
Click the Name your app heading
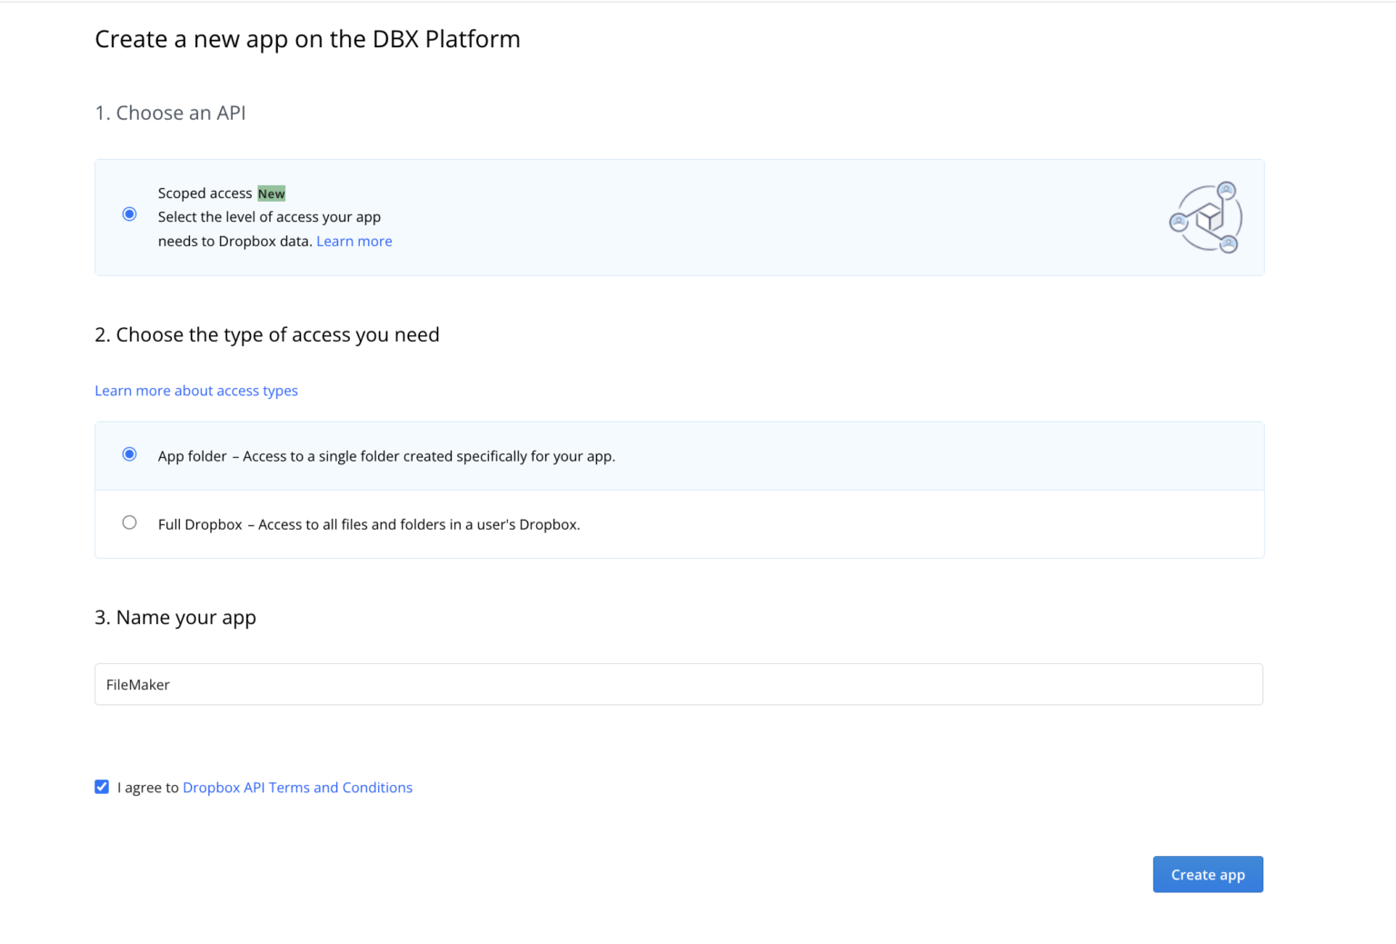click(x=175, y=617)
